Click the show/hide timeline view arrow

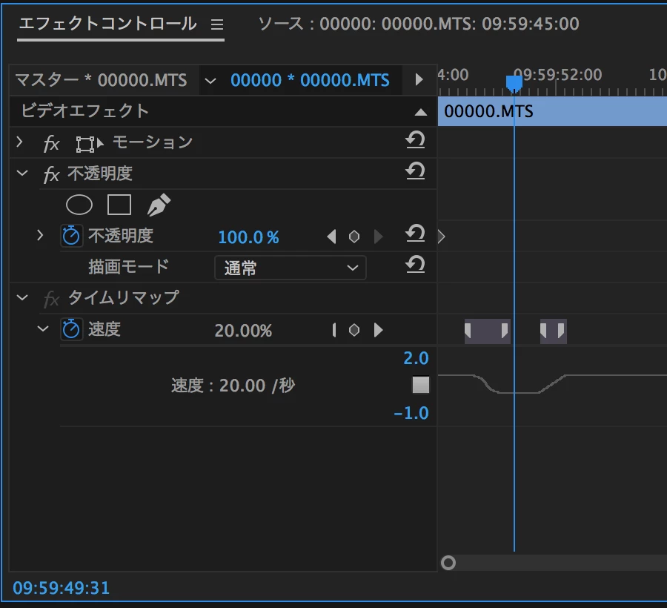click(x=419, y=79)
